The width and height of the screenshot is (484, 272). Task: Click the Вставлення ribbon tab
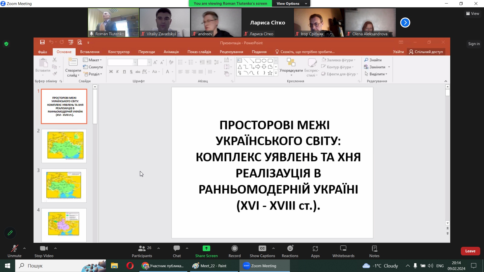[89, 52]
